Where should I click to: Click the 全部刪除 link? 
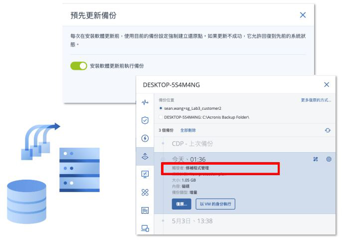coord(188,130)
